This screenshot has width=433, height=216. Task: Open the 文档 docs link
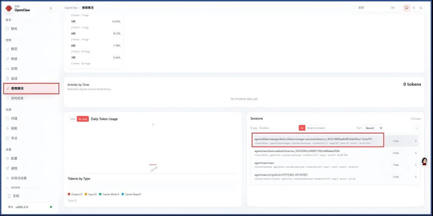coord(16,196)
